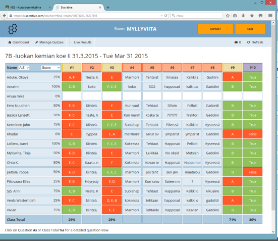Select student name Anselmi
Screen dimensions: 278x241
(x=13, y=87)
